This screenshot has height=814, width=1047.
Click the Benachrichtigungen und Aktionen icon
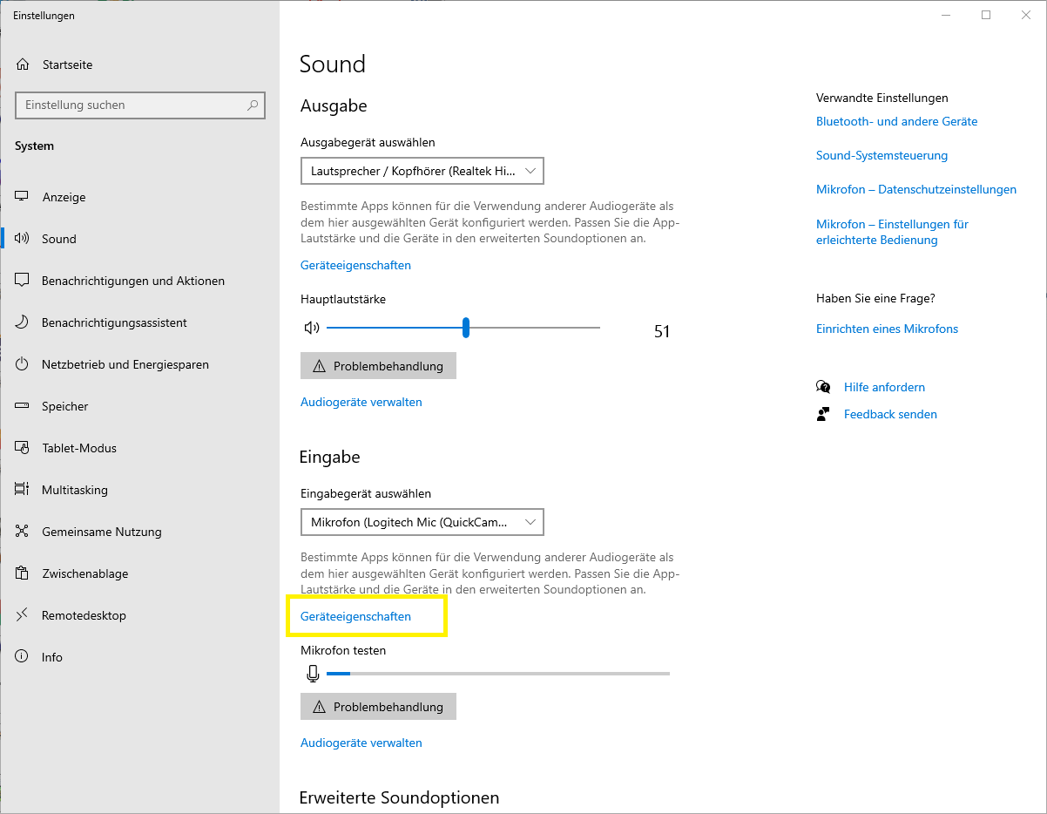(23, 281)
